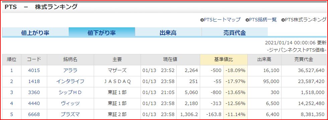Click the 出来高 column header

pos(264,60)
